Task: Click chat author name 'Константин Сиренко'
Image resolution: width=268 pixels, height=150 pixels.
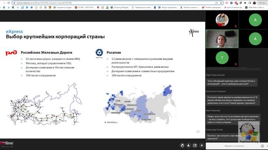Action: tap(216, 91)
